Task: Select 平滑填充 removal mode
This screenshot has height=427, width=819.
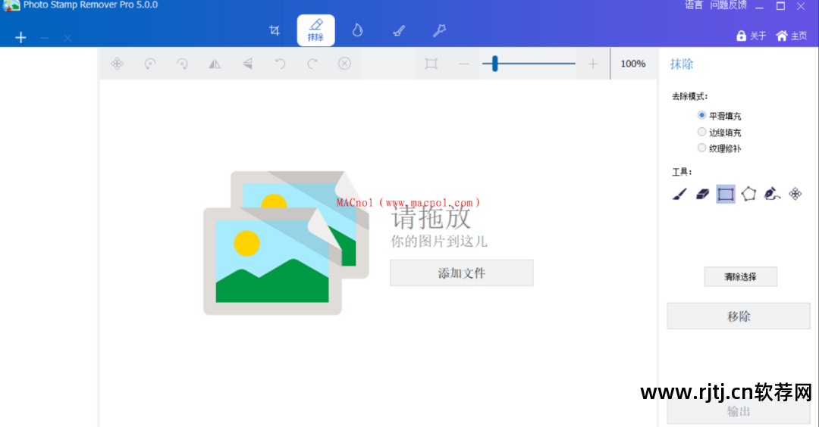Action: click(x=719, y=116)
